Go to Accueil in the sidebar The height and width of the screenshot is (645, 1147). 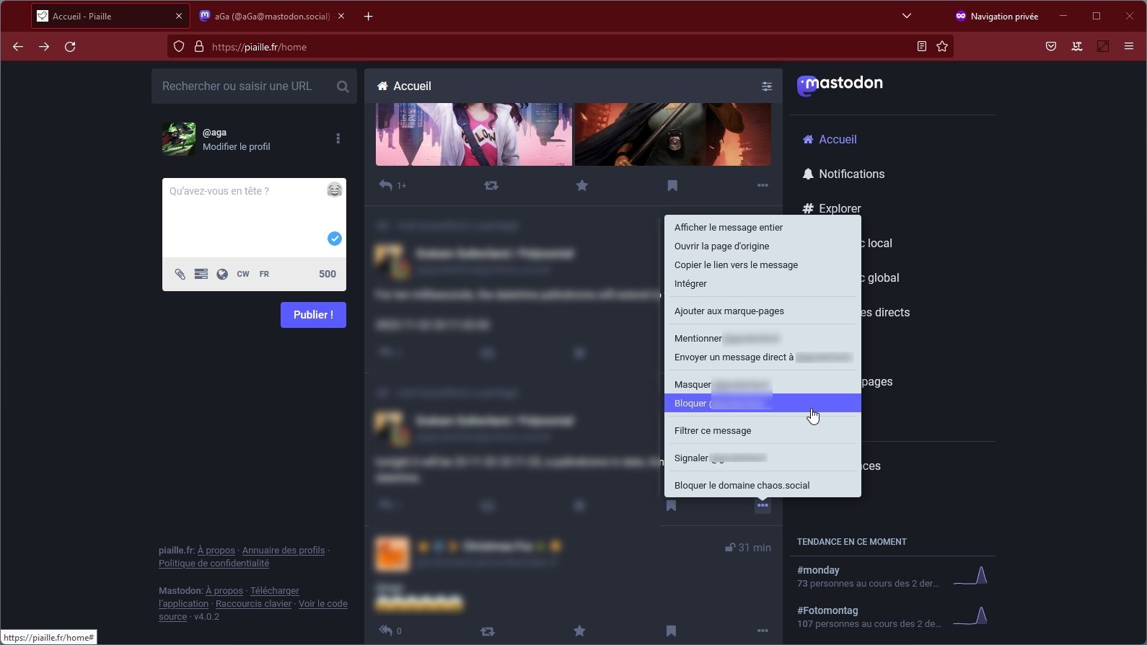pyautogui.click(x=830, y=139)
